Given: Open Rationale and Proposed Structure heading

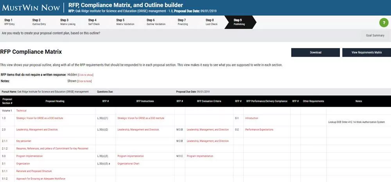Looking at the screenshot, I should (34, 171).
